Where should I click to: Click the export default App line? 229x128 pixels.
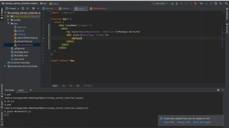[x=63, y=60]
